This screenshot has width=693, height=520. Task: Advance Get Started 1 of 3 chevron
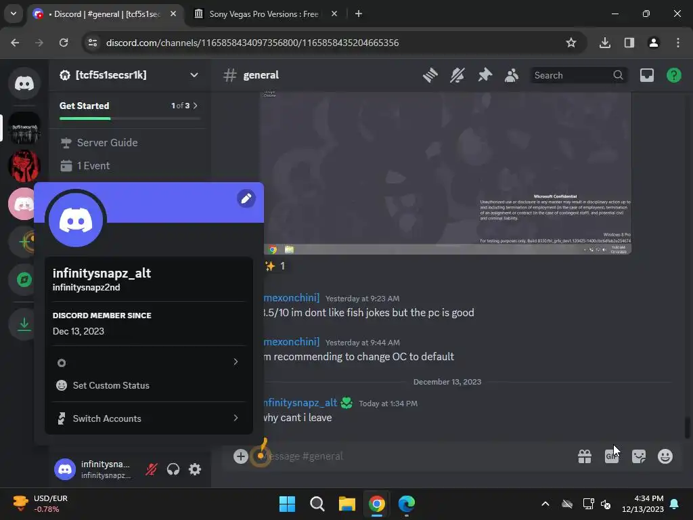(x=196, y=106)
